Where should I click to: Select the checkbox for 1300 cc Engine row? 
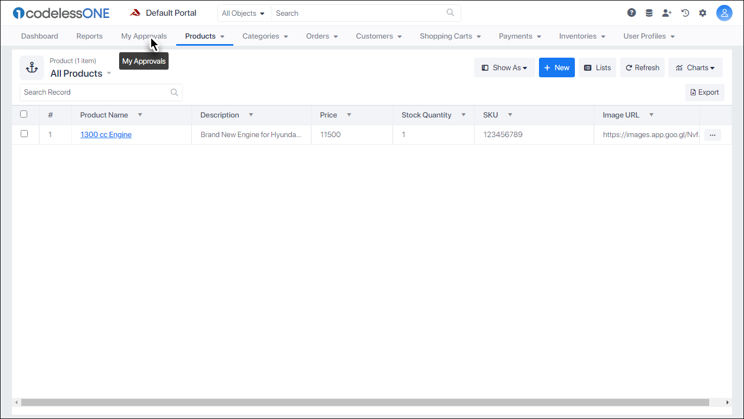24,134
